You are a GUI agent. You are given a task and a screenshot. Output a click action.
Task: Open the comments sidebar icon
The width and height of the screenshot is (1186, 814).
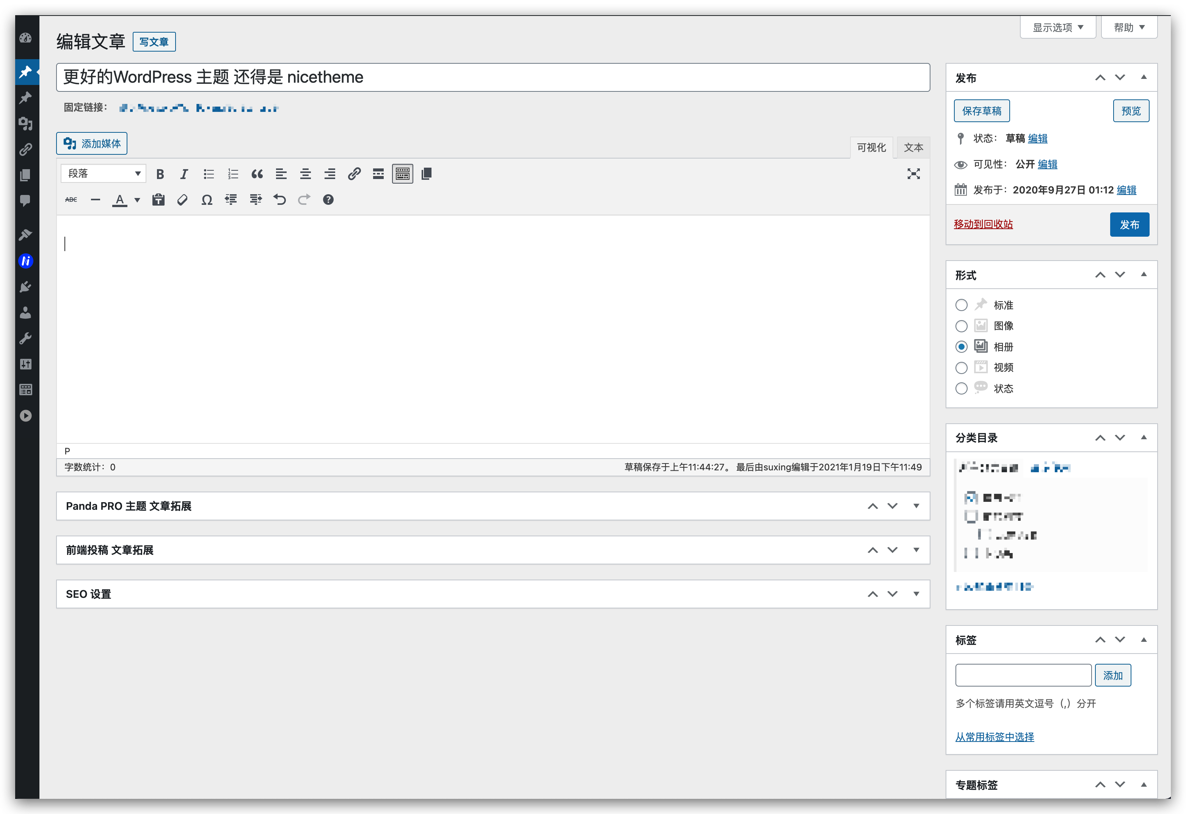(25, 200)
